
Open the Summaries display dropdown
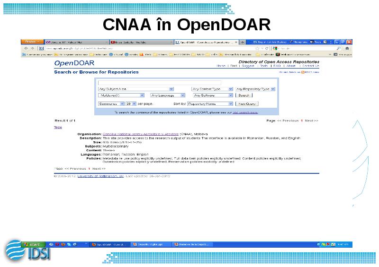(x=111, y=103)
